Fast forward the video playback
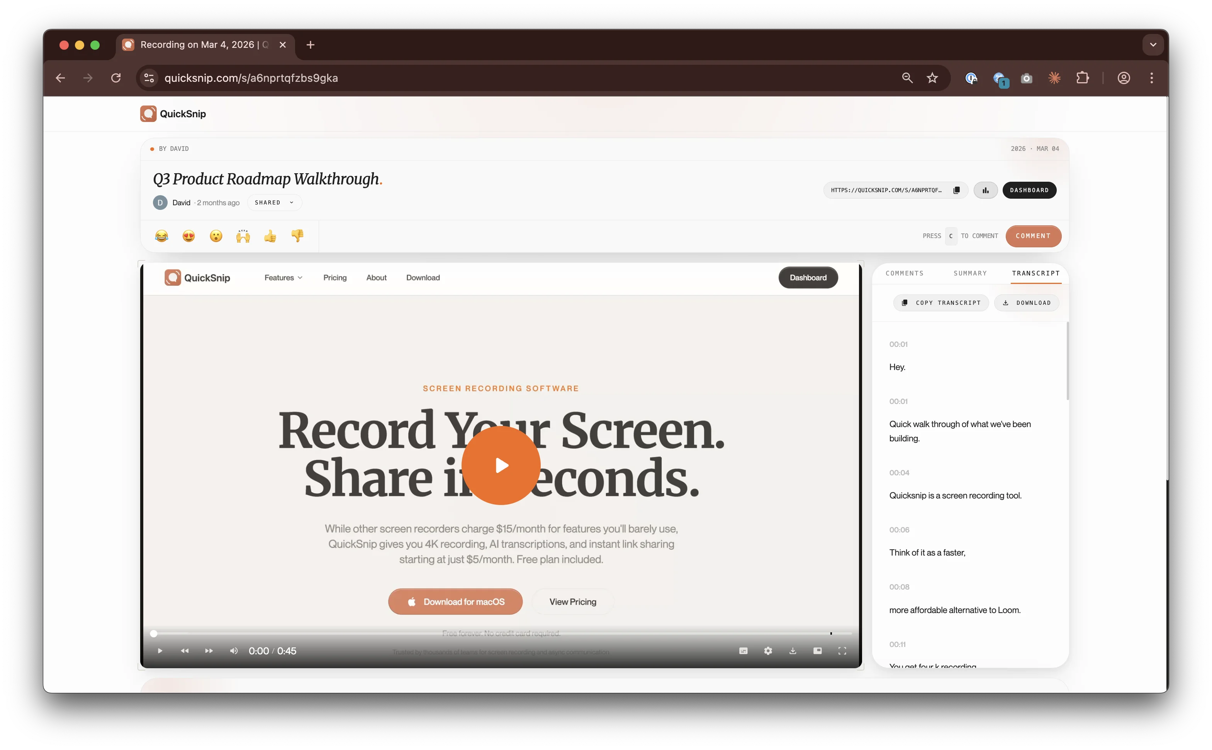Viewport: 1212px width, 750px height. click(209, 651)
